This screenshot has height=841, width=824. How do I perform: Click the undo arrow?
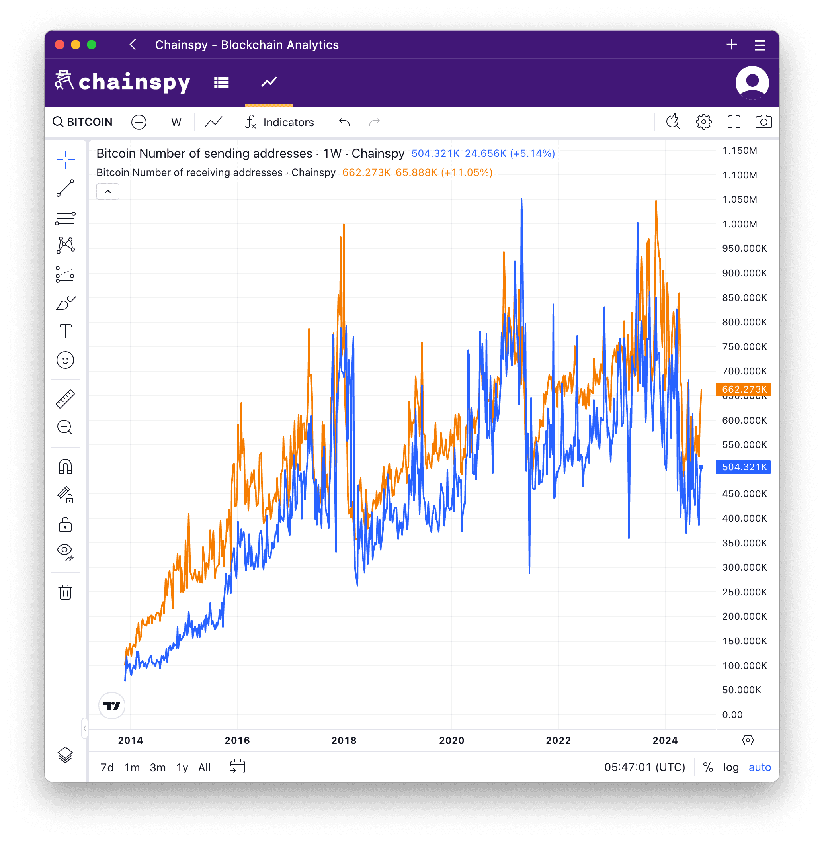(x=344, y=123)
